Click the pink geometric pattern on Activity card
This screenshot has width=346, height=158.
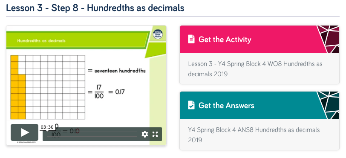(329, 39)
